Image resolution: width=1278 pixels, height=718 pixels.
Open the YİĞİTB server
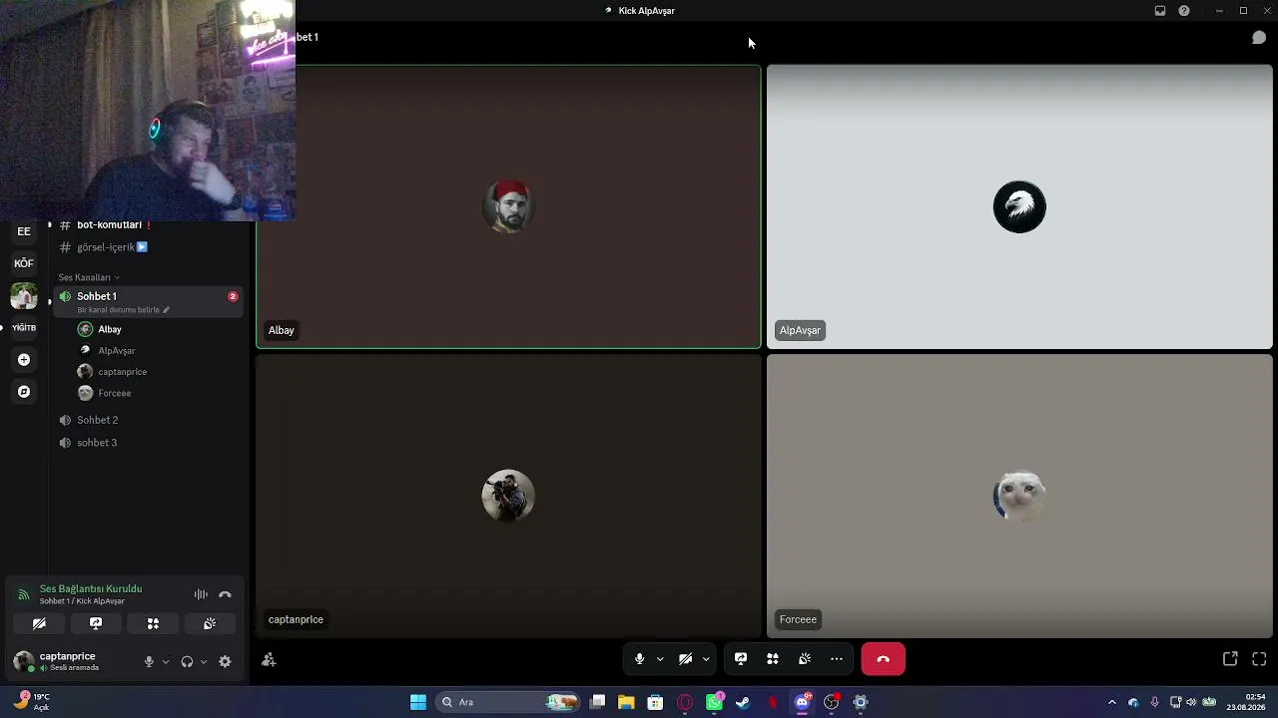click(x=24, y=328)
